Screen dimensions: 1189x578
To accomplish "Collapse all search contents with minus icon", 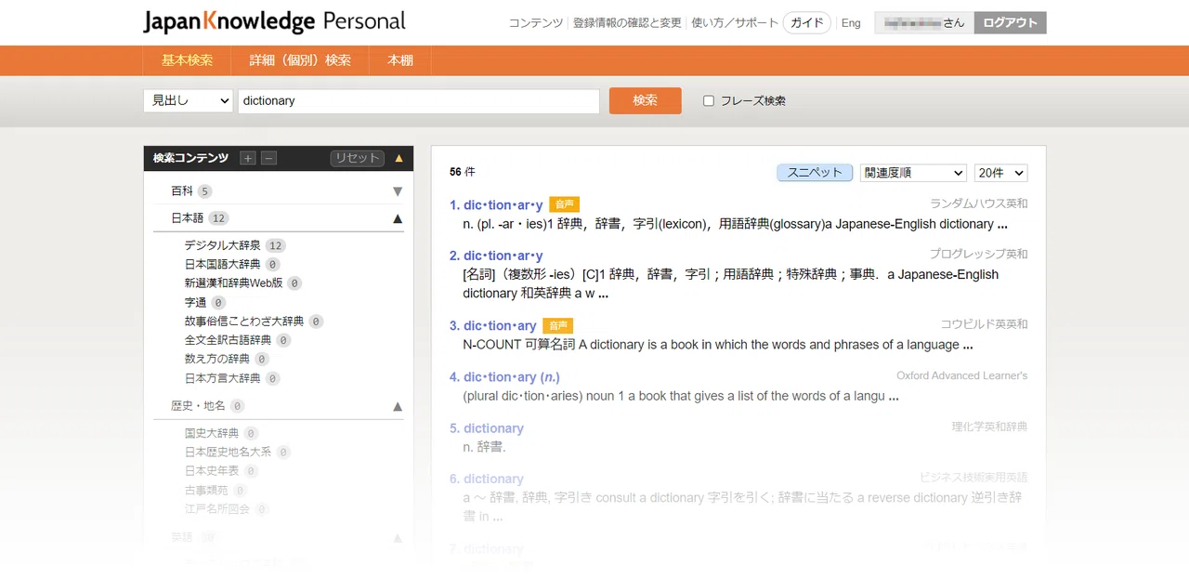I will point(268,158).
